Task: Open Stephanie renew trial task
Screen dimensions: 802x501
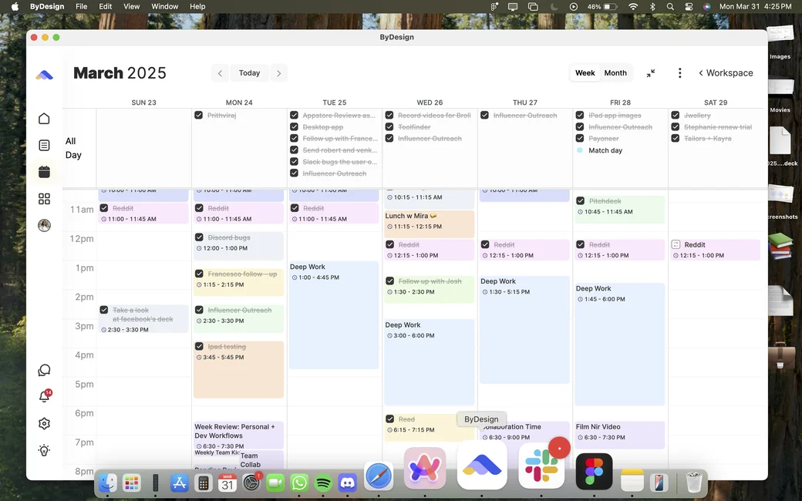Action: point(718,126)
